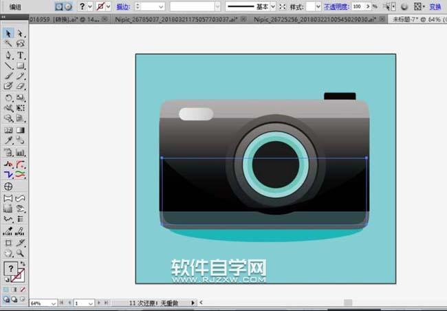Image resolution: width=447 pixels, height=311 pixels.
Task: Choose the Column Graph tool
Action: pos(20,152)
